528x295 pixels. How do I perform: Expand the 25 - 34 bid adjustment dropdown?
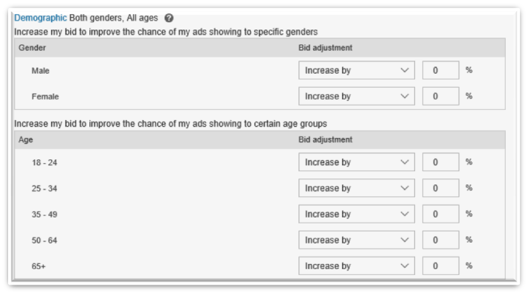pos(357,188)
